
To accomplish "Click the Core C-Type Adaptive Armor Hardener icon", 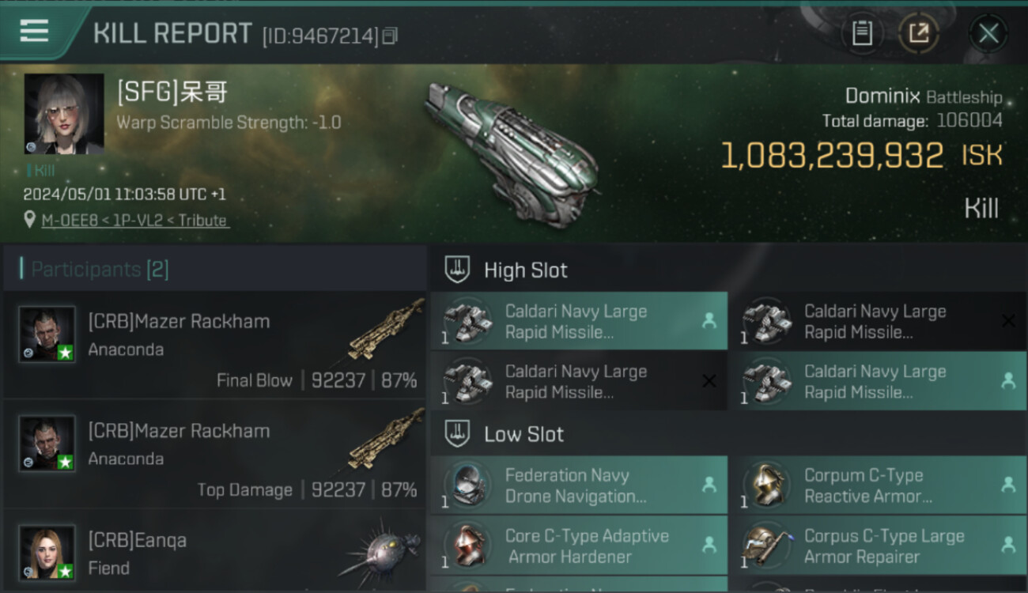I will pyautogui.click(x=467, y=546).
